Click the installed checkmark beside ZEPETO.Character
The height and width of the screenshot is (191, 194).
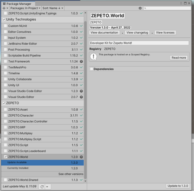click(81, 115)
